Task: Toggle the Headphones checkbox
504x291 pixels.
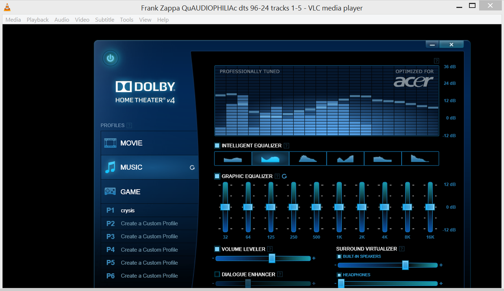Action: click(339, 275)
